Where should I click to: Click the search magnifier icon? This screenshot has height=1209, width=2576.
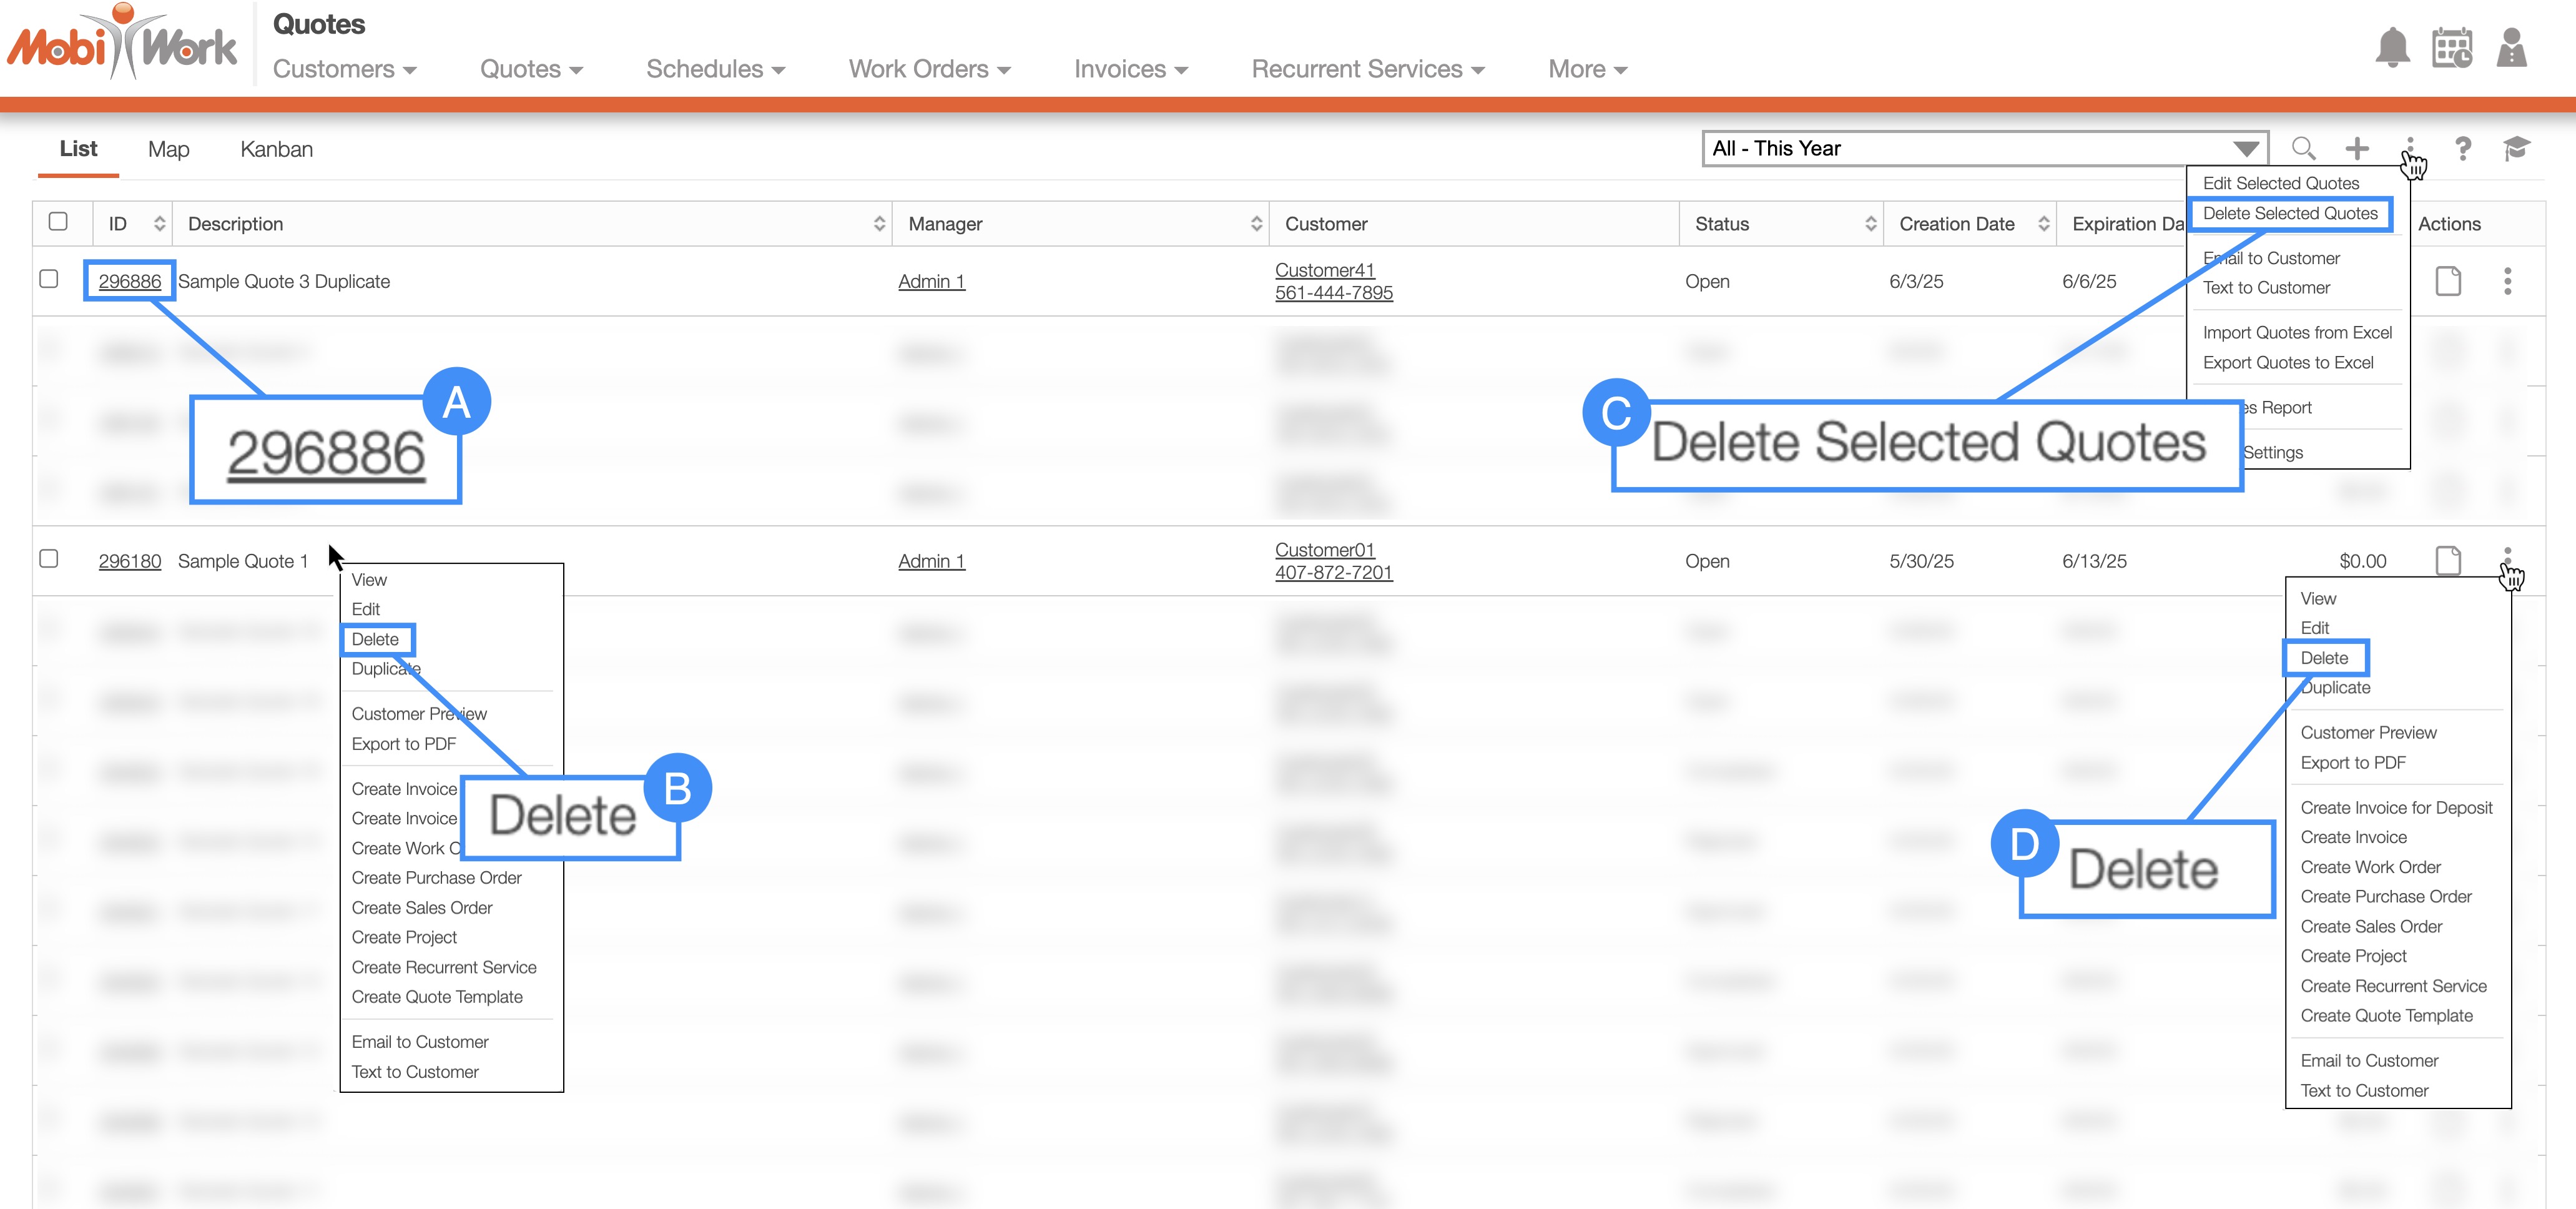(2303, 148)
